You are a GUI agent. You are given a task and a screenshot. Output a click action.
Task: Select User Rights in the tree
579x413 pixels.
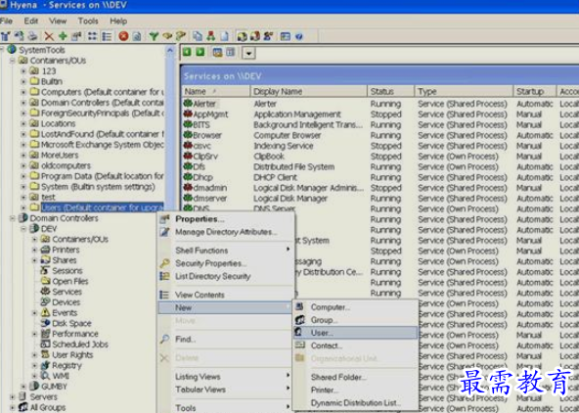click(72, 354)
